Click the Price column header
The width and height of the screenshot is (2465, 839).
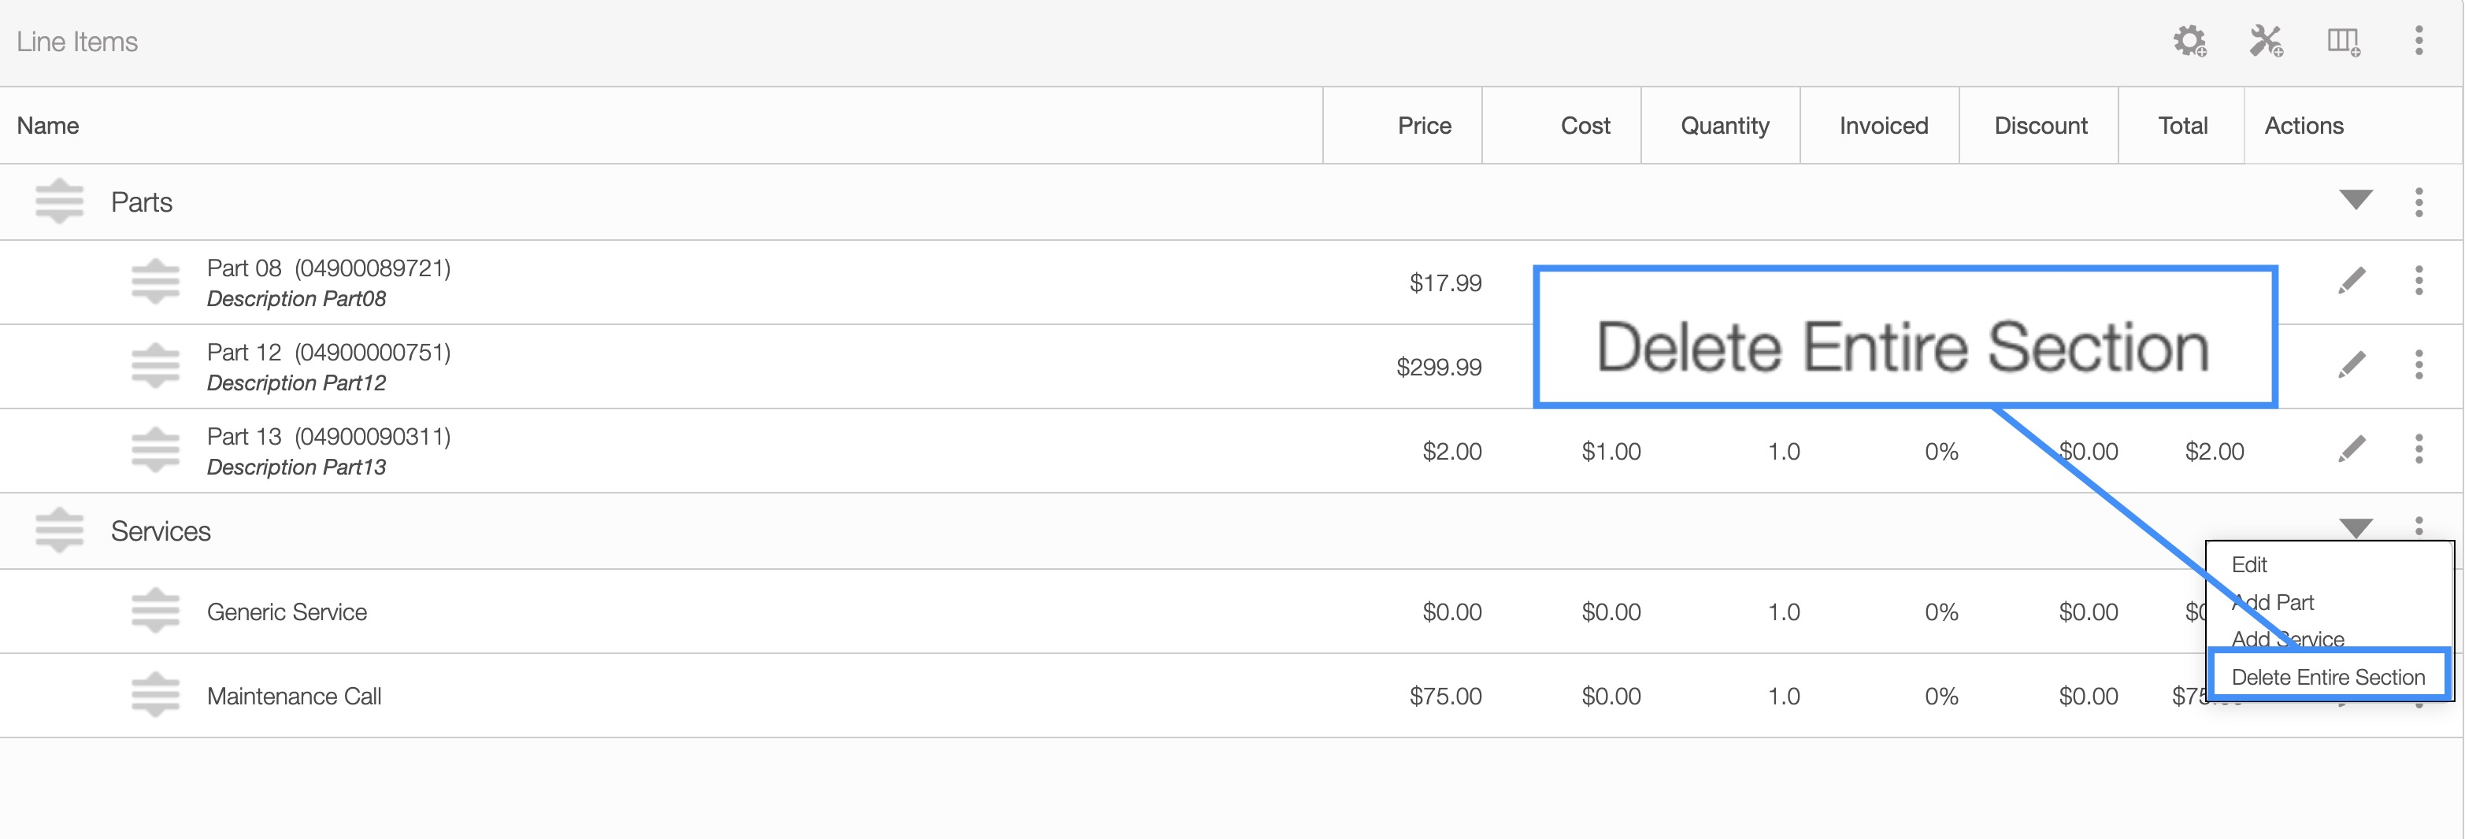click(1424, 125)
